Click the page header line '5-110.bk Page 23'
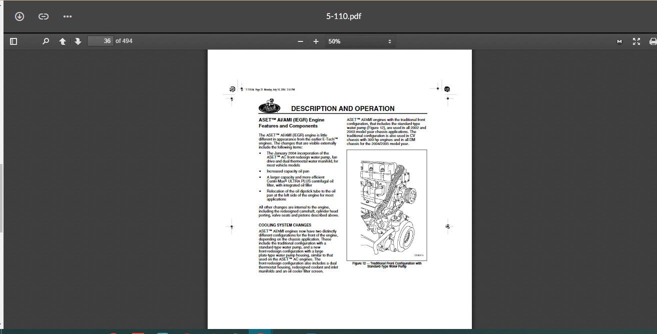 270,89
